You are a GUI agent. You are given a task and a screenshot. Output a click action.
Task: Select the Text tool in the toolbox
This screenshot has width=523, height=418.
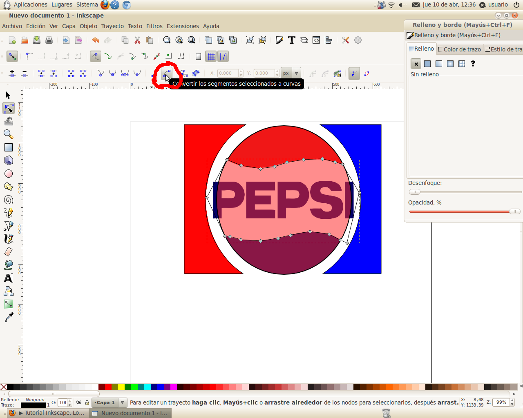8,278
